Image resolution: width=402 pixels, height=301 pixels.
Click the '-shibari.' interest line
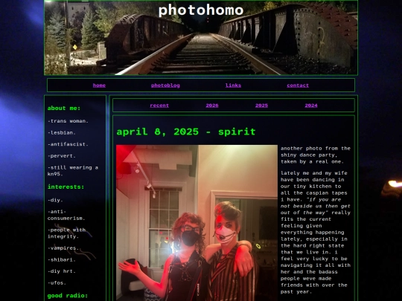[62, 259]
